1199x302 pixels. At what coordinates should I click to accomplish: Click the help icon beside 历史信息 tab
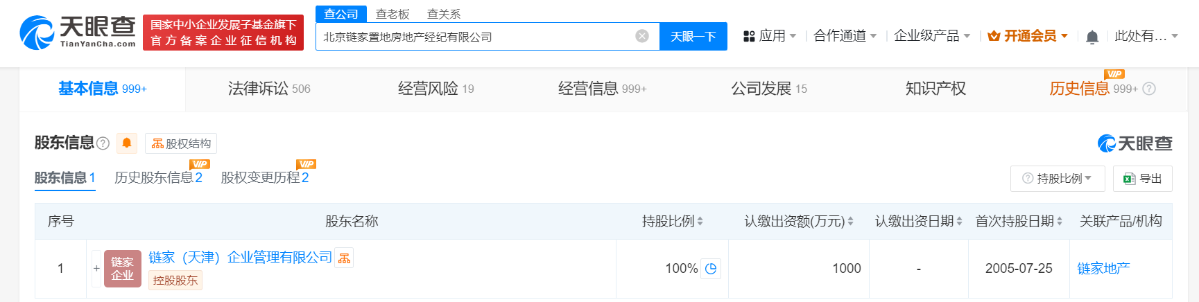[1149, 89]
